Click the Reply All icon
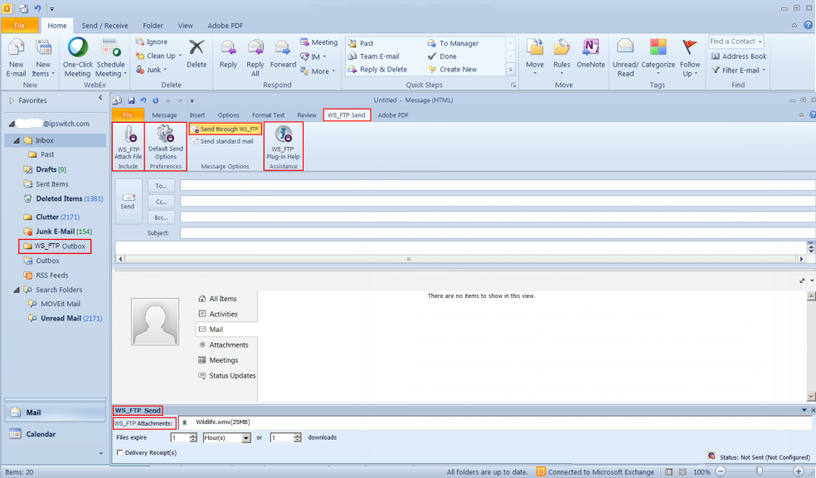 255,48
